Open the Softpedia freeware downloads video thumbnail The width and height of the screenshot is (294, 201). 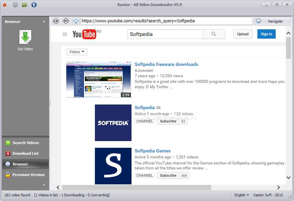tap(99, 80)
